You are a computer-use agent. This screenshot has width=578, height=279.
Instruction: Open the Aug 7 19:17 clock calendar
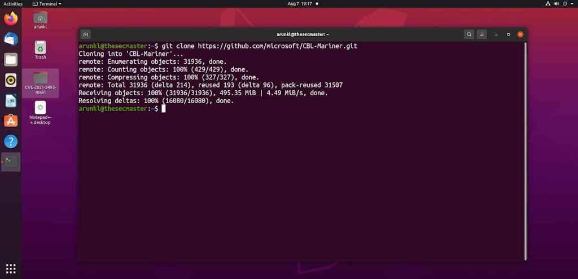[x=300, y=4]
